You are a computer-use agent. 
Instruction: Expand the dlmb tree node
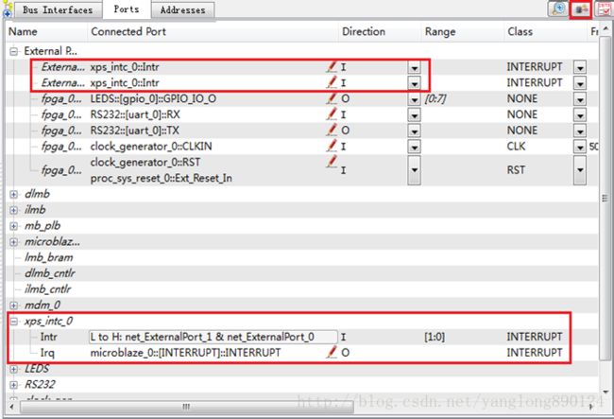point(14,194)
